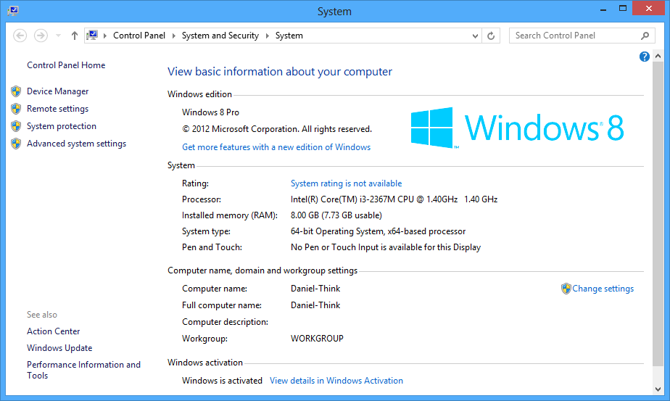Image resolution: width=670 pixels, height=401 pixels.
Task: Click shield icon beside Advanced system settings
Action: point(16,144)
